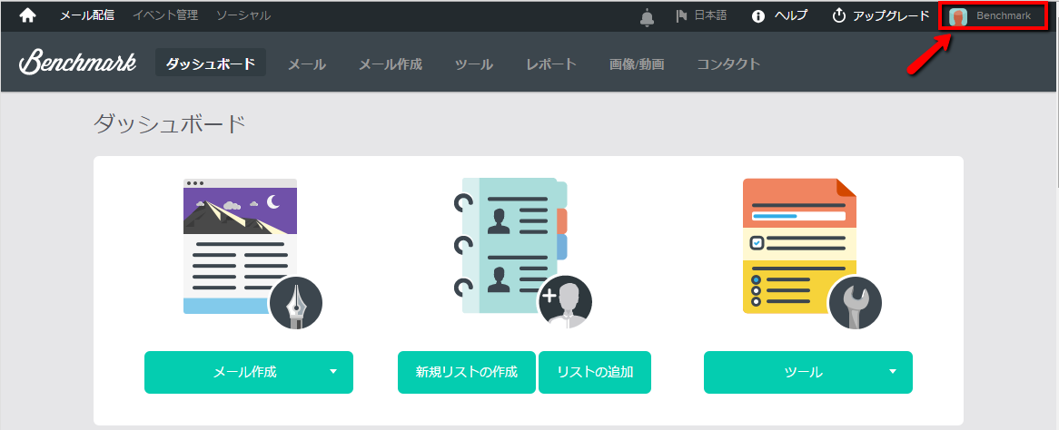Click the info icon beside ヘルプ
The width and height of the screenshot is (1059, 430).
758,15
